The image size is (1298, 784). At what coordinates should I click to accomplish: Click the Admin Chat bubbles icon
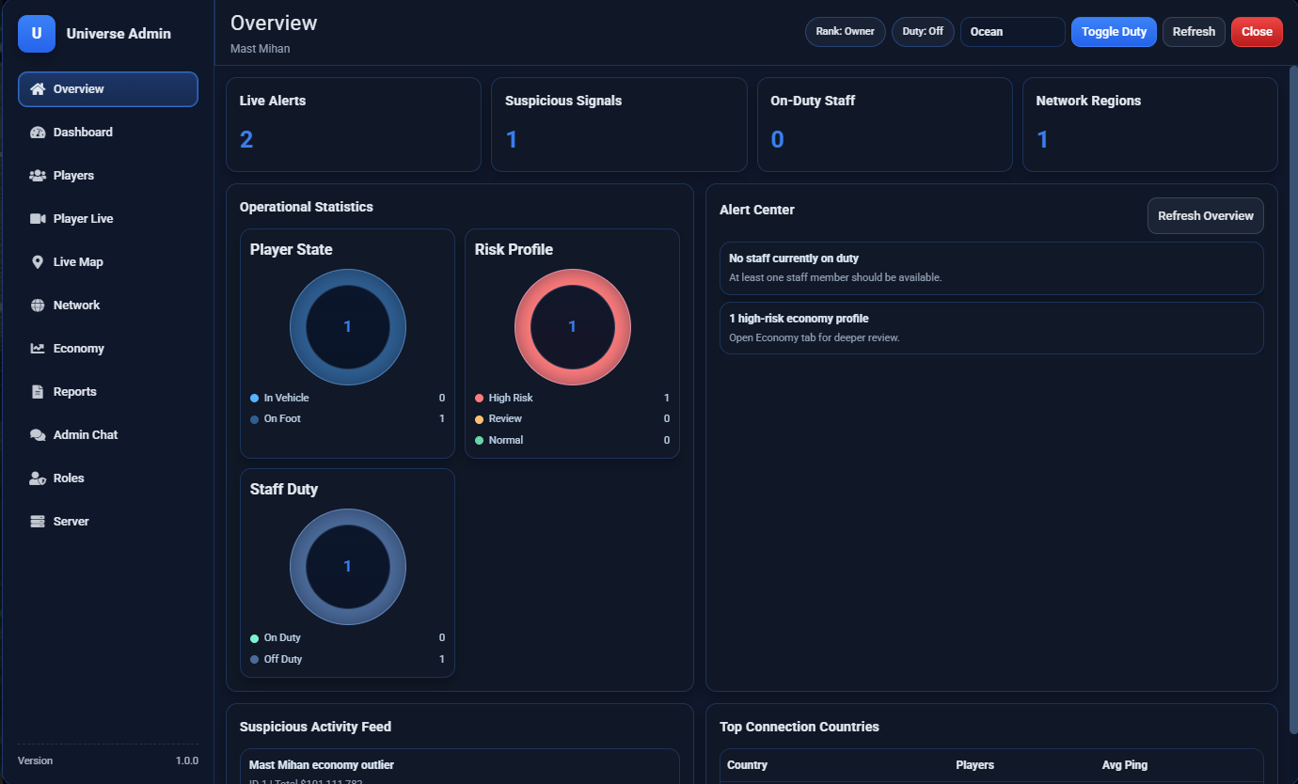point(38,435)
